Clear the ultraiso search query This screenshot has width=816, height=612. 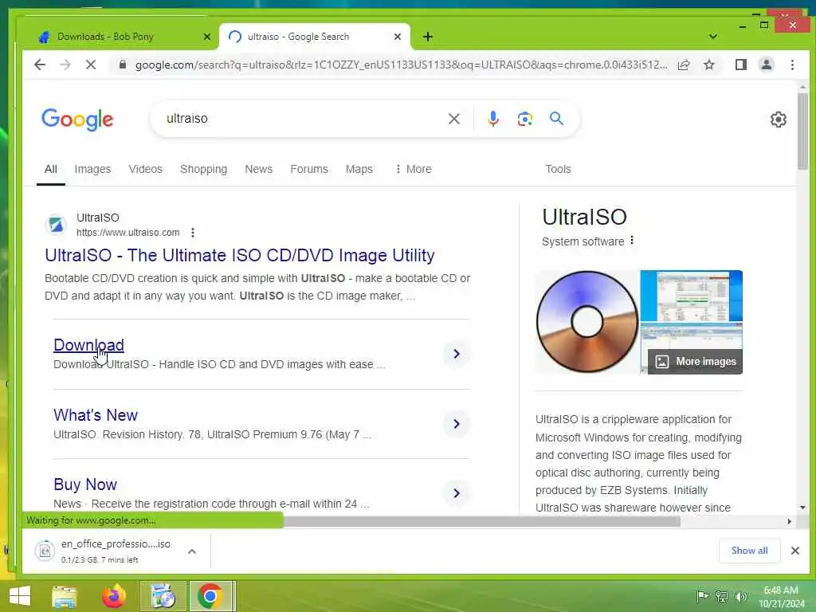[453, 119]
